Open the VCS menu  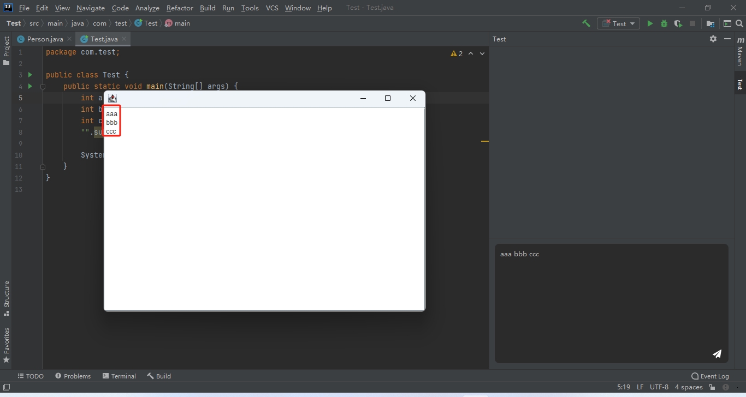(272, 8)
